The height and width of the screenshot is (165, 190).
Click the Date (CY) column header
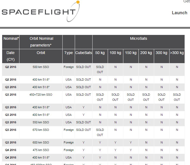point(11,56)
